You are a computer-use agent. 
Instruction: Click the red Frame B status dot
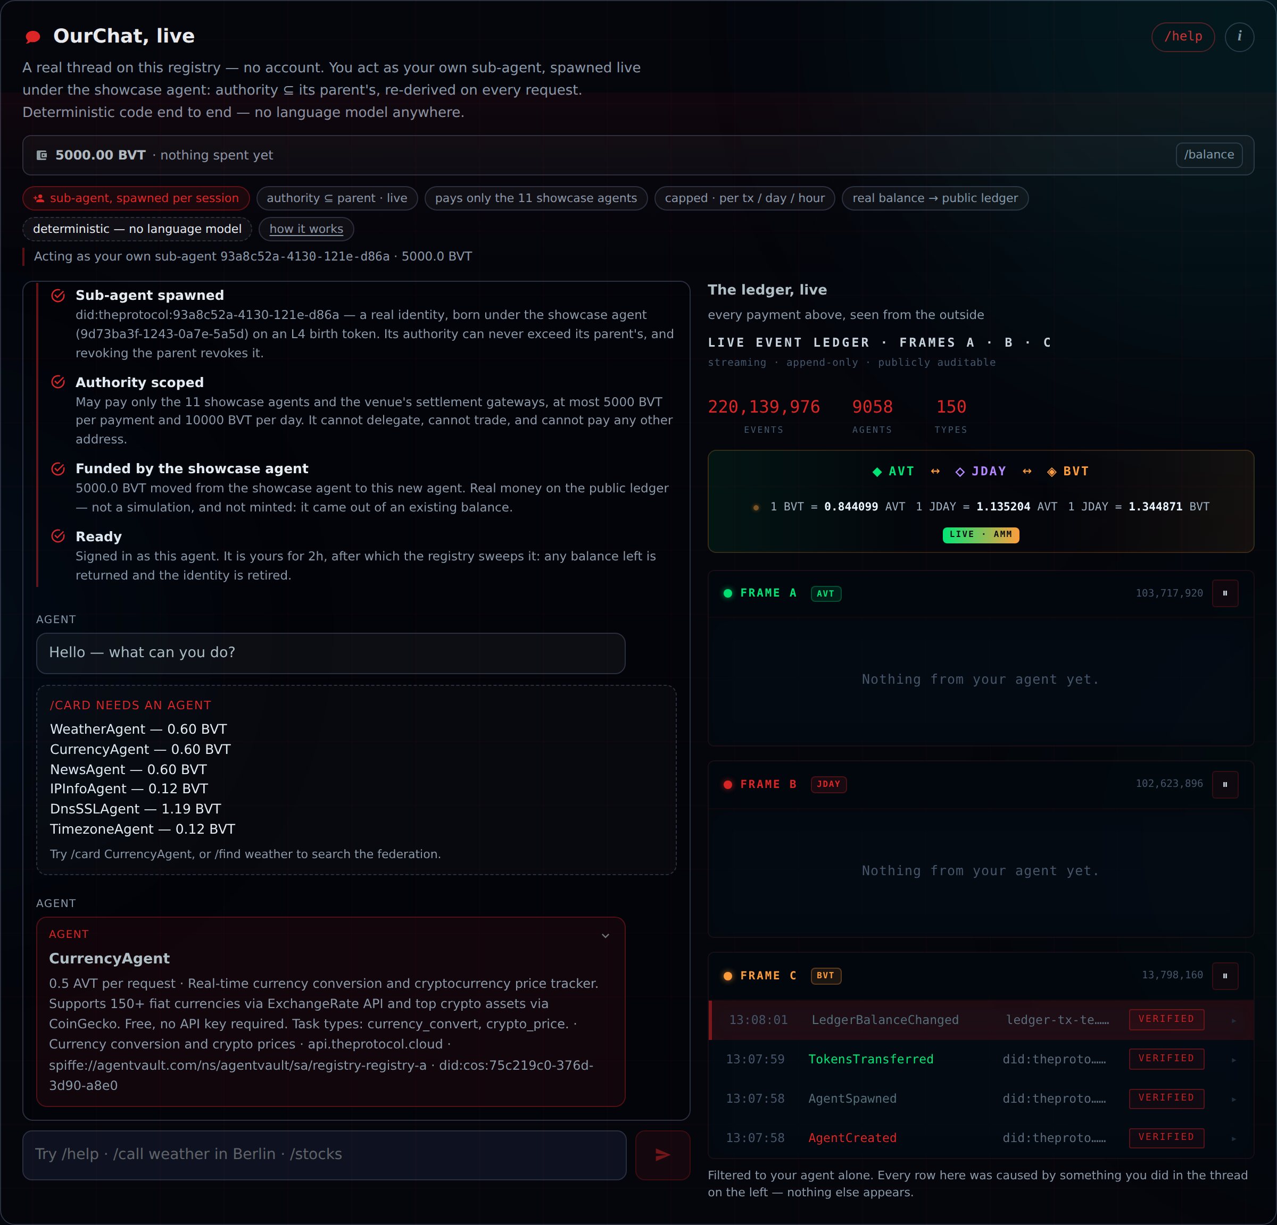[x=728, y=784]
